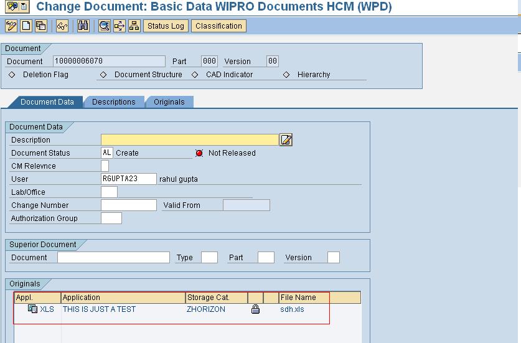Image resolution: width=521 pixels, height=343 pixels.
Task: Switch to the Document Data tab
Action: [x=47, y=102]
